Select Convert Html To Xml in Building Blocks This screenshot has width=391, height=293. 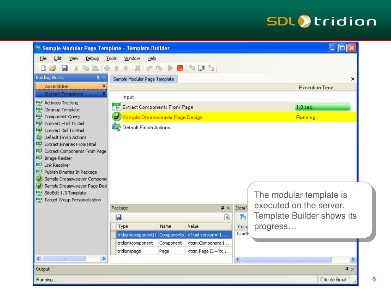click(x=64, y=124)
